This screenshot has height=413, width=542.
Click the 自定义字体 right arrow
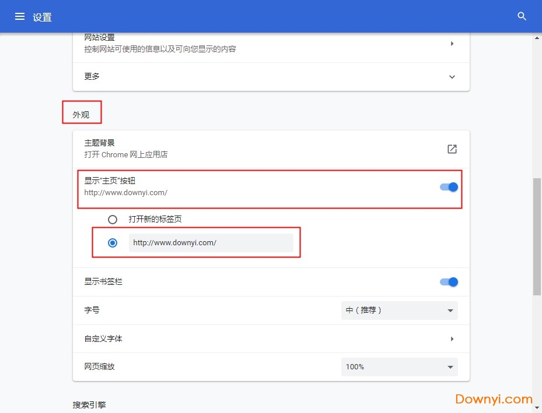point(452,339)
